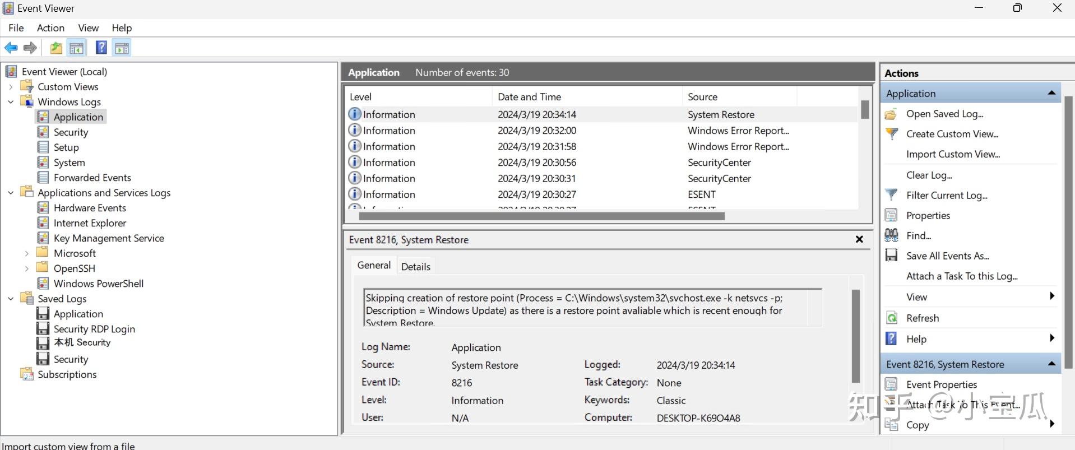Image resolution: width=1075 pixels, height=450 pixels.
Task: Select the System Restore event at 20:34:14
Action: pos(603,114)
